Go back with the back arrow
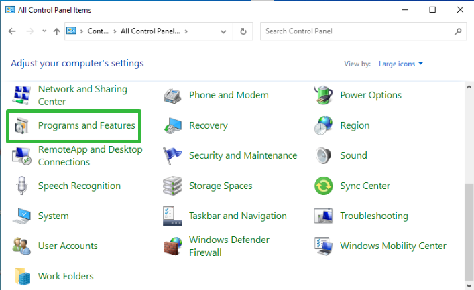 click(x=12, y=31)
